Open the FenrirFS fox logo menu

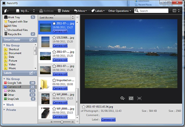6,11
